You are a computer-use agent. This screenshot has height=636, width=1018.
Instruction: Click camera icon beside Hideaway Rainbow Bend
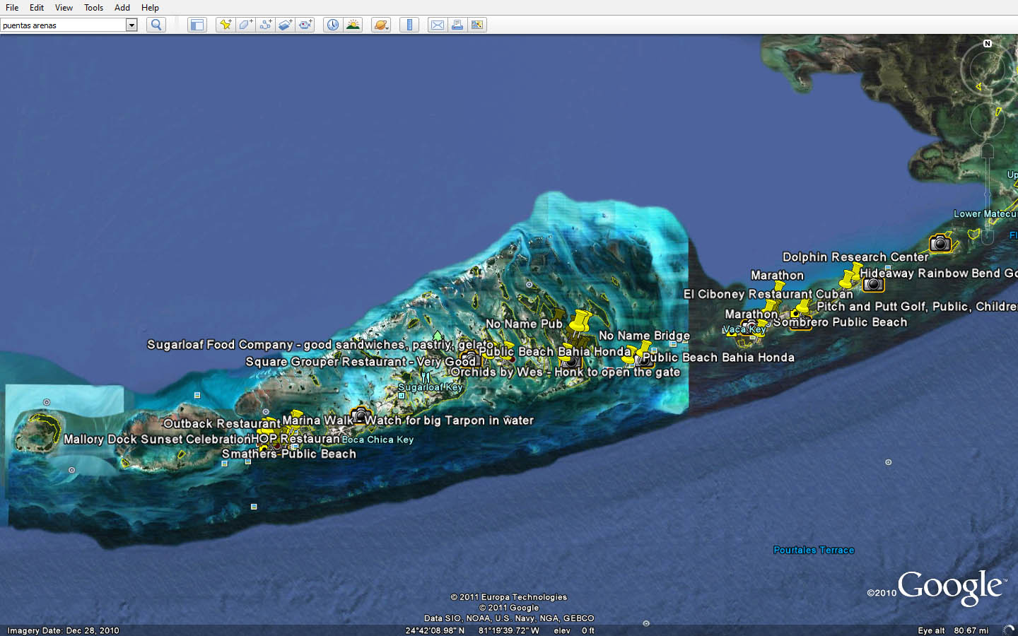click(874, 284)
